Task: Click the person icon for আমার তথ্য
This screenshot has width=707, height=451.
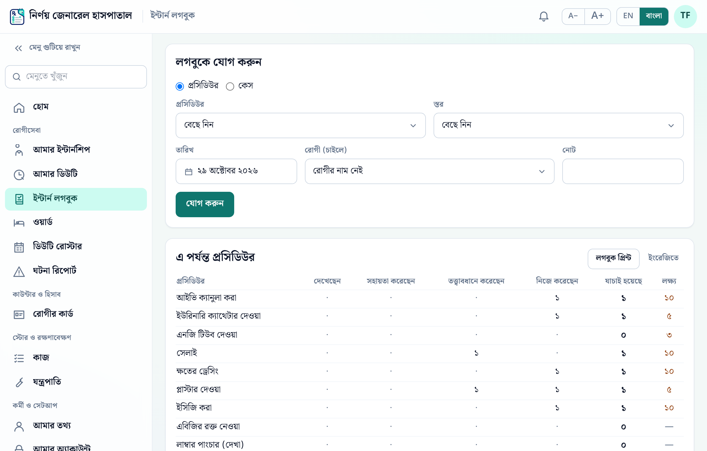Action: [x=19, y=426]
